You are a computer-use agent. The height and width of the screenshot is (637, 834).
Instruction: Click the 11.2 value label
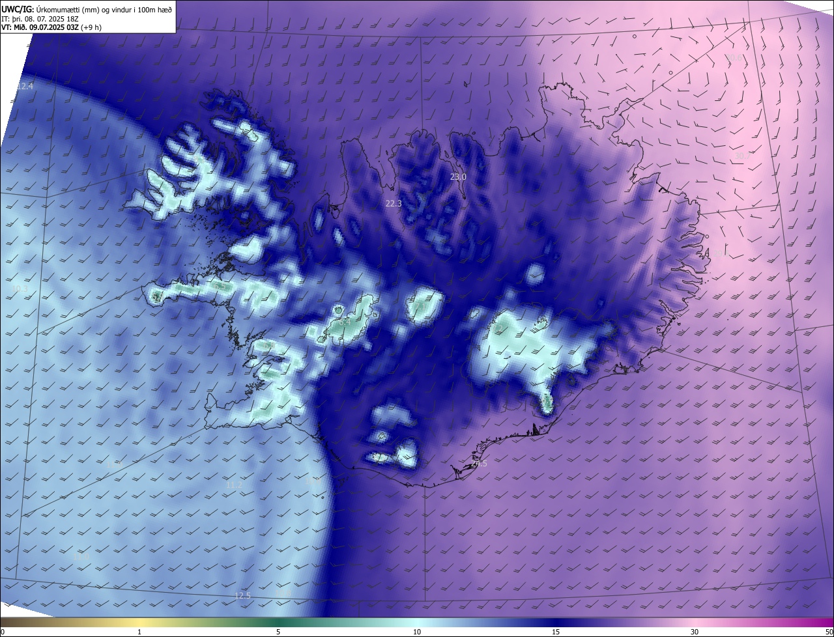(x=234, y=485)
